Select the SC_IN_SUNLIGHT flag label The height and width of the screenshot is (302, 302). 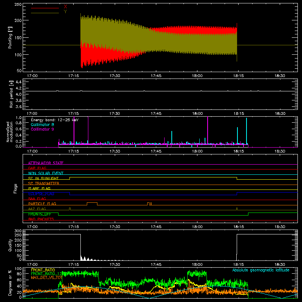pos(43,178)
